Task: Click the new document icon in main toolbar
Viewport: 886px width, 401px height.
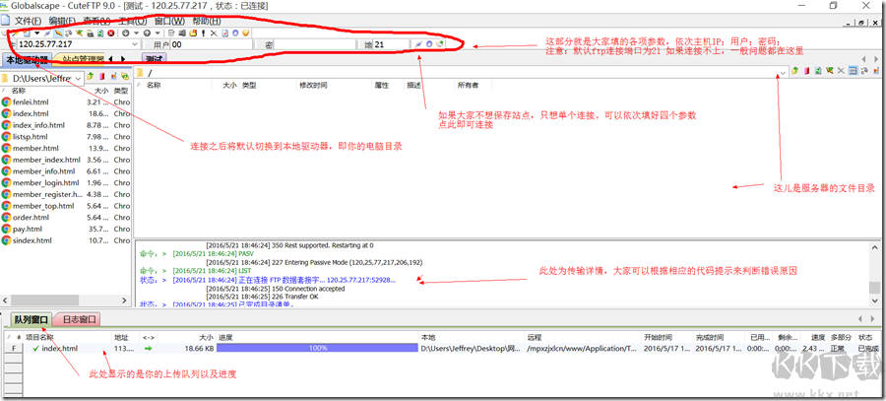Action: [27, 33]
